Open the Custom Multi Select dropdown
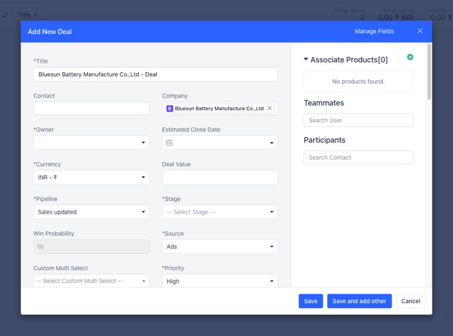The width and height of the screenshot is (453, 336). (x=91, y=281)
